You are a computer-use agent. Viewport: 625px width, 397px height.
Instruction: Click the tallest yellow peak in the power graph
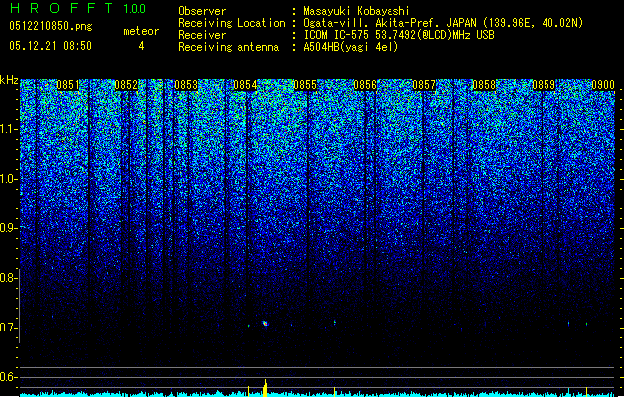point(266,387)
